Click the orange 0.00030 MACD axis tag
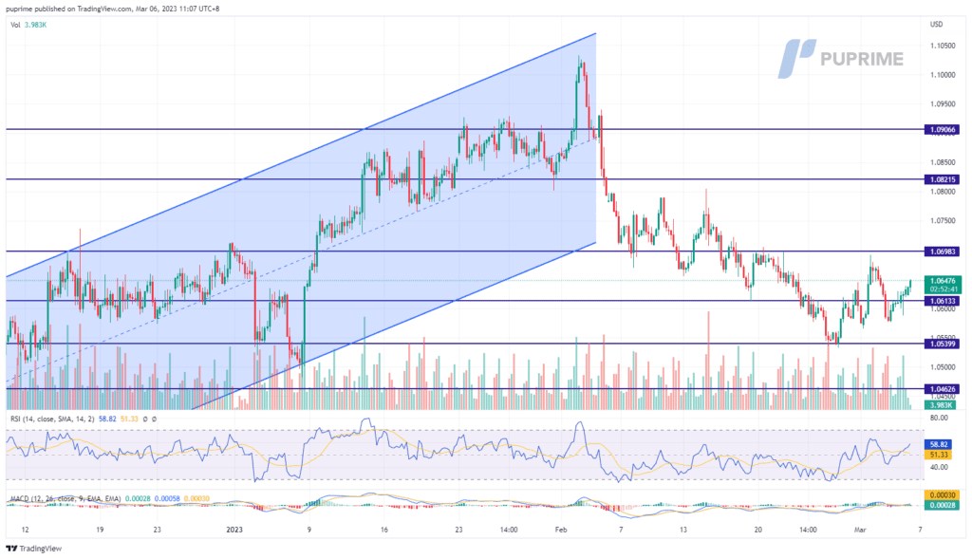This screenshot has height=559, width=972. pos(943,494)
